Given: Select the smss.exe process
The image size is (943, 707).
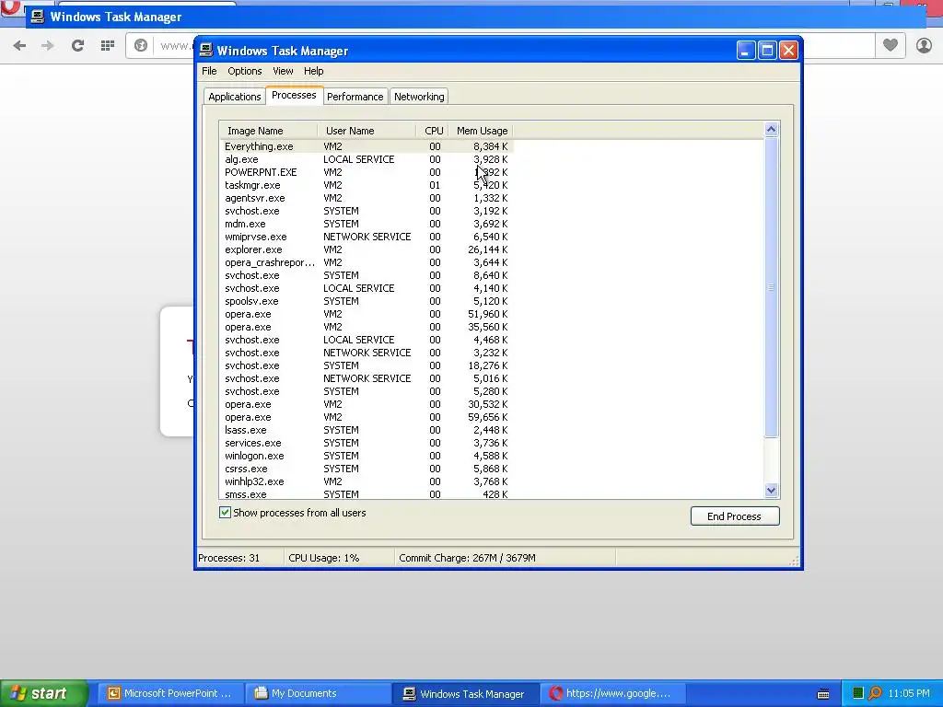Looking at the screenshot, I should pos(367,494).
